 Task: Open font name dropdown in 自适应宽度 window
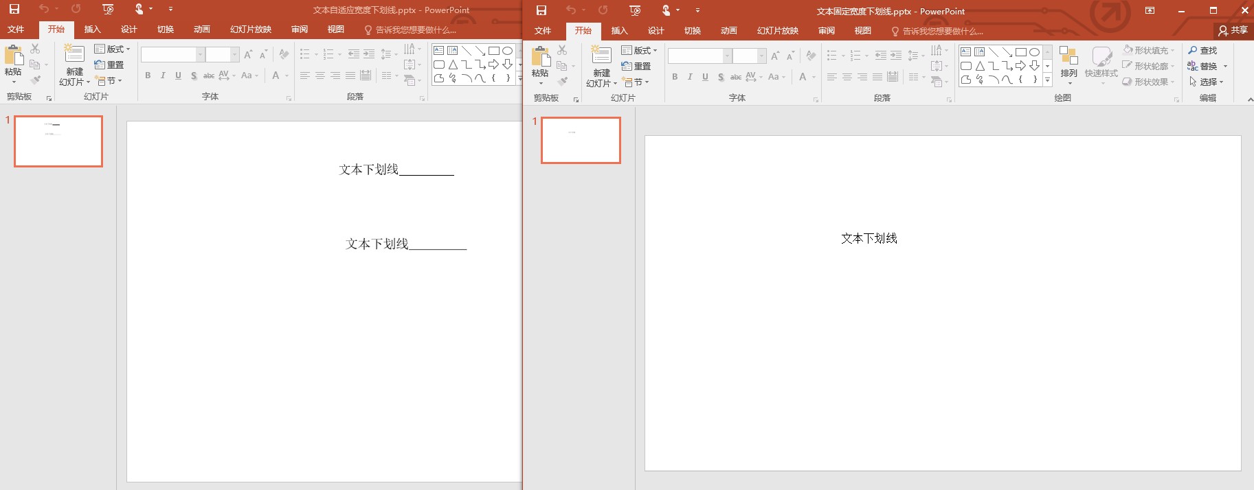point(200,54)
